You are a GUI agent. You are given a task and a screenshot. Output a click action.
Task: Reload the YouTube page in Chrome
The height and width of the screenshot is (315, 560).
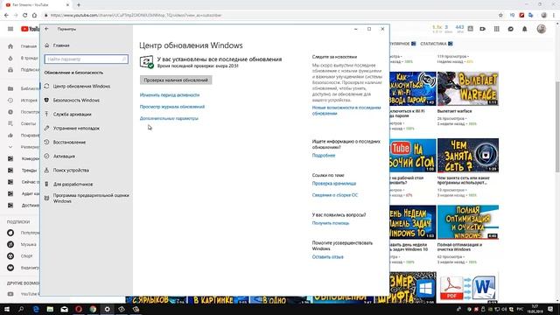25,15
